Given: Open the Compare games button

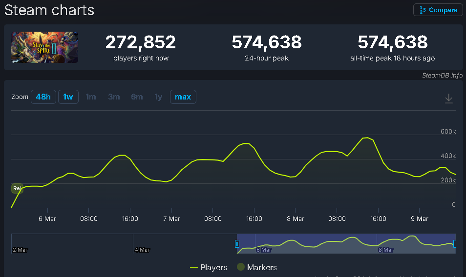Looking at the screenshot, I should click(438, 10).
